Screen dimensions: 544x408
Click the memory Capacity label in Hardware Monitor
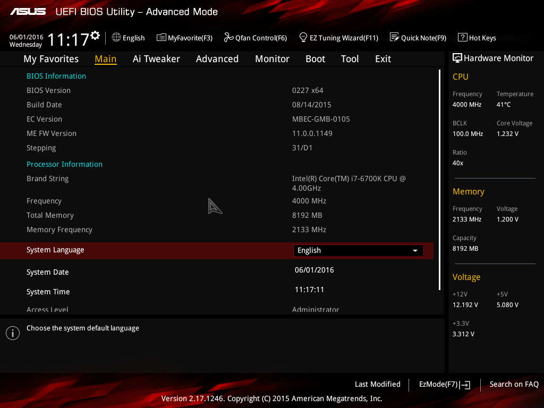[x=464, y=238]
